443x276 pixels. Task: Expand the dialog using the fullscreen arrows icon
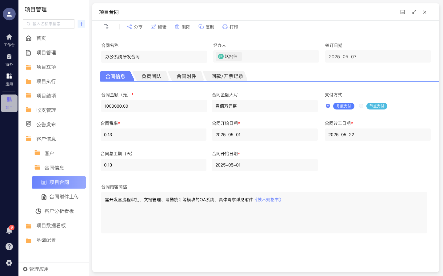[x=414, y=12]
